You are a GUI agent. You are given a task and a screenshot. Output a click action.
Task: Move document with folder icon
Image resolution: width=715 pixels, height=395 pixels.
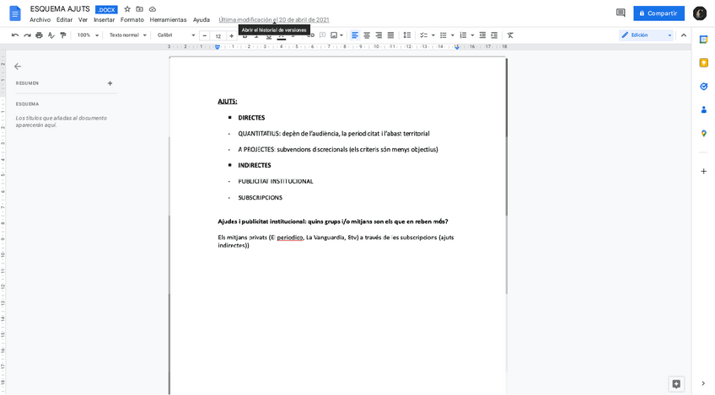[x=139, y=9]
